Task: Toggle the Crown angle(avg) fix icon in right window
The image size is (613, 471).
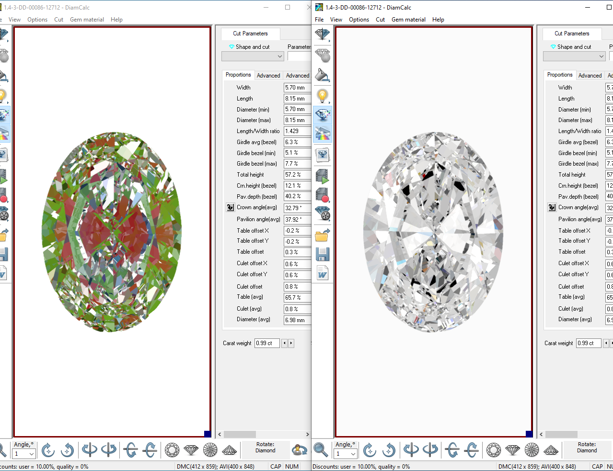Action: (552, 207)
